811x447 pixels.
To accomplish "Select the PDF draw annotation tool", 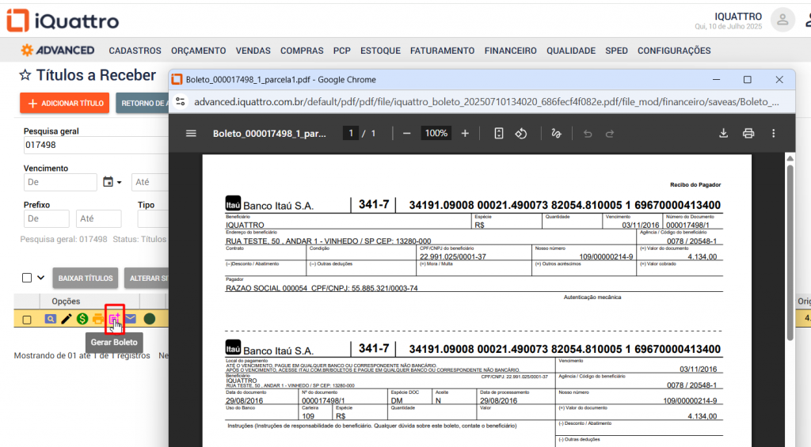I will click(x=556, y=134).
